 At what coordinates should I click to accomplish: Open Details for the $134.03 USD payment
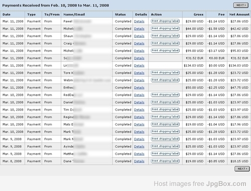coord(139,65)
